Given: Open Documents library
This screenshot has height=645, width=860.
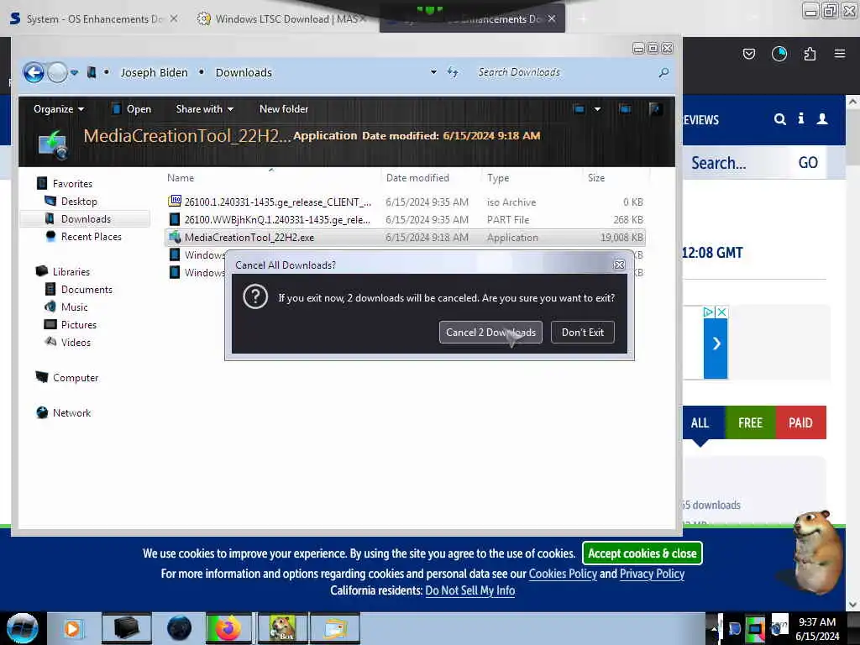Looking at the screenshot, I should 87,290.
